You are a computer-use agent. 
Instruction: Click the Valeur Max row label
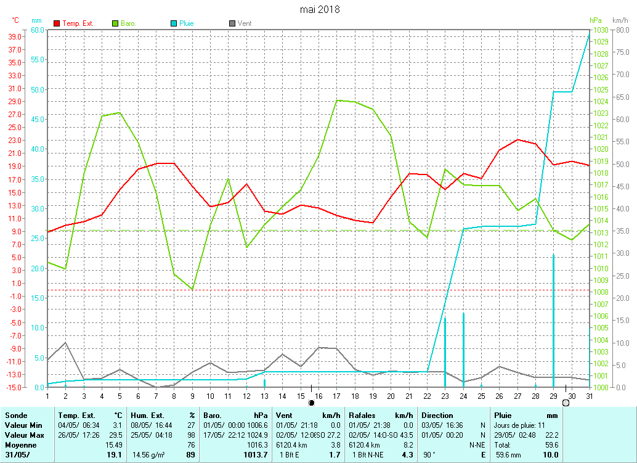coord(22,435)
